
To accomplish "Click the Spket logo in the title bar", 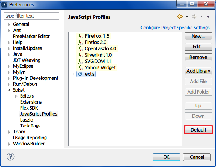I will coord(4,5).
